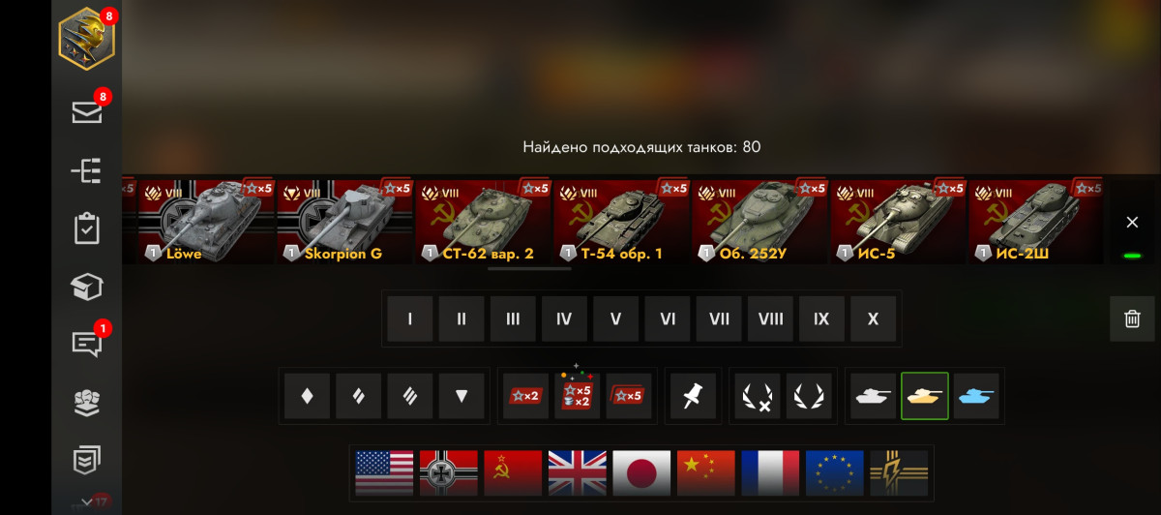Open the mail inbox icon

(87, 112)
